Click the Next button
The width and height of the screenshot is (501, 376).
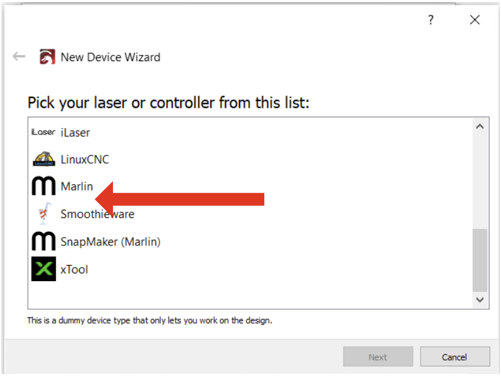click(x=378, y=356)
